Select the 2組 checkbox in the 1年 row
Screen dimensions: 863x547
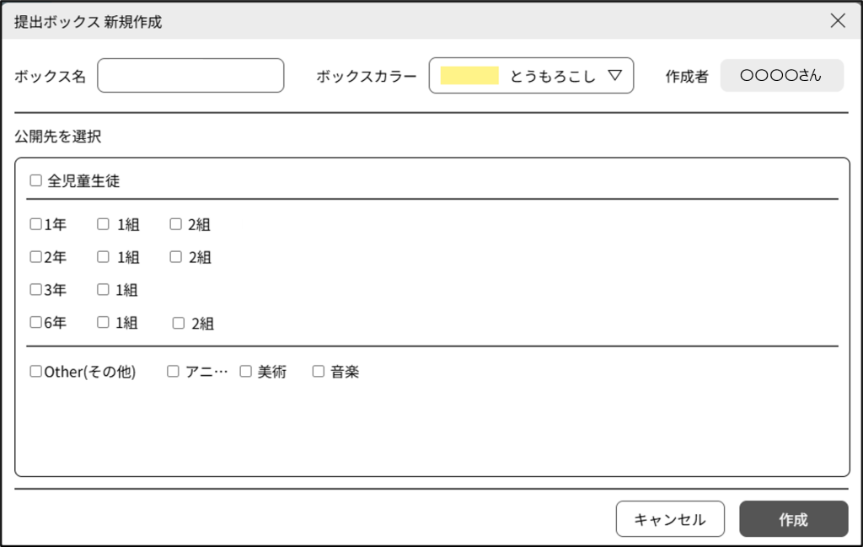[175, 224]
